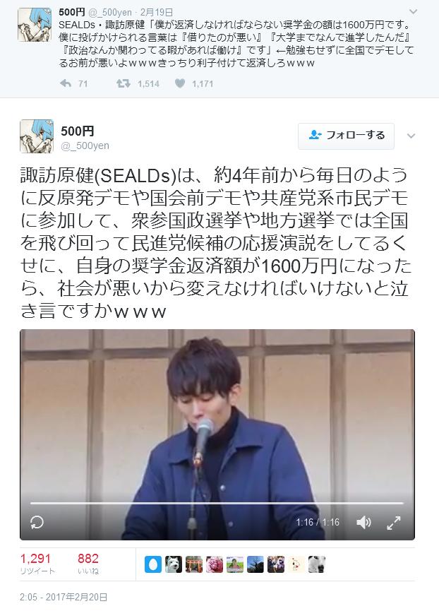Mute the video using speaker icon
Viewport: 439px width, 611px height.
(x=363, y=522)
